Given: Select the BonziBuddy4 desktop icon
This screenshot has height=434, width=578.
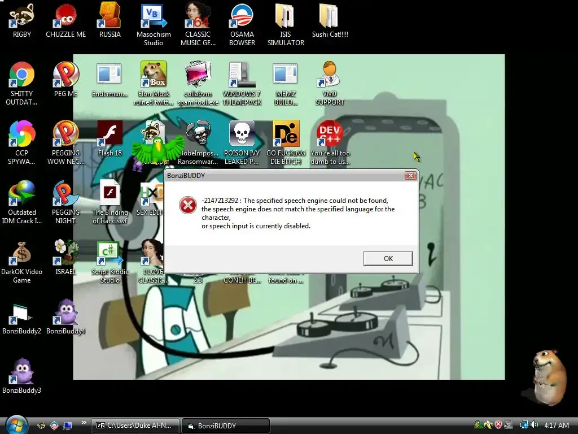Looking at the screenshot, I should [x=65, y=316].
